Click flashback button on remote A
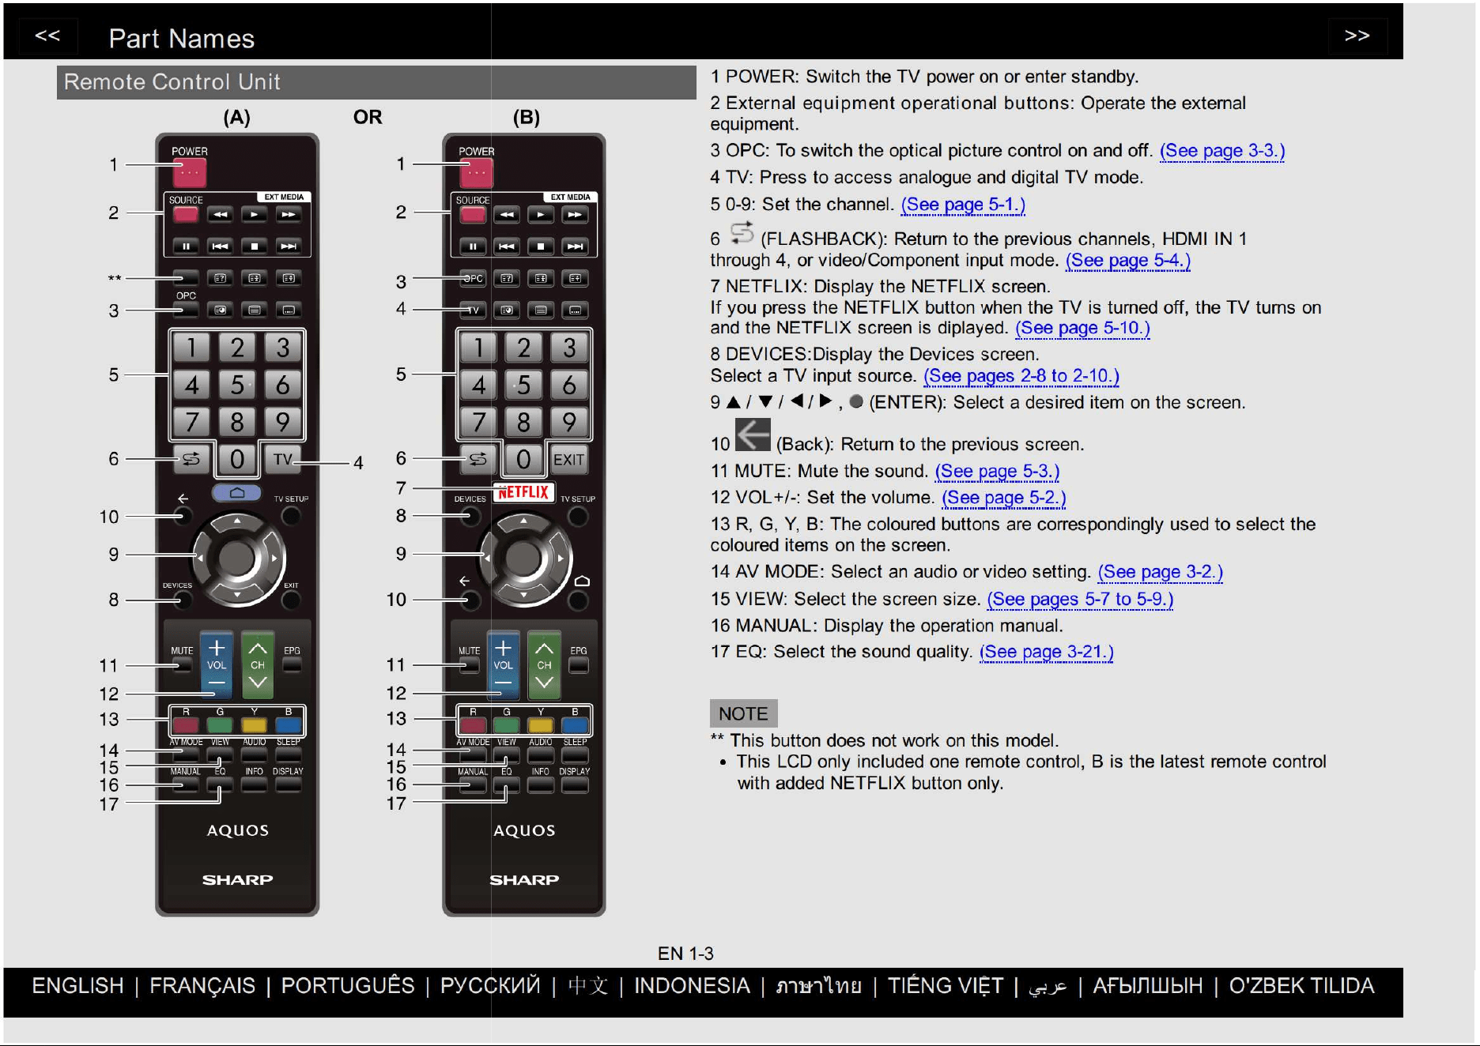The image size is (1480, 1046). pyautogui.click(x=191, y=459)
